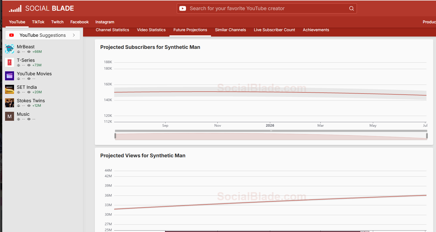This screenshot has height=232, width=436.
Task: Click +73M views value under T-Series
Action: pyautogui.click(x=37, y=65)
